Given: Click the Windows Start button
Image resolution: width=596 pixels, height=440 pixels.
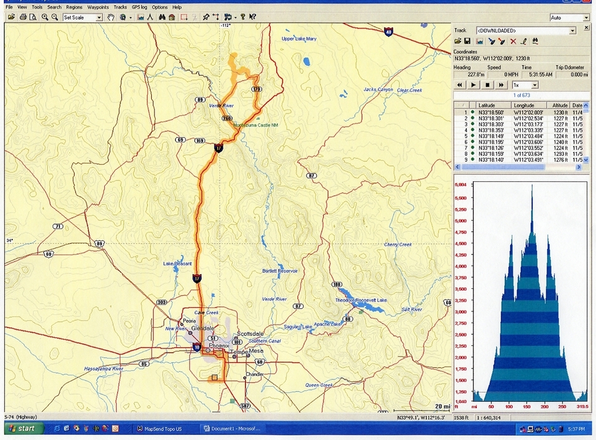Looking at the screenshot, I should coord(24,429).
